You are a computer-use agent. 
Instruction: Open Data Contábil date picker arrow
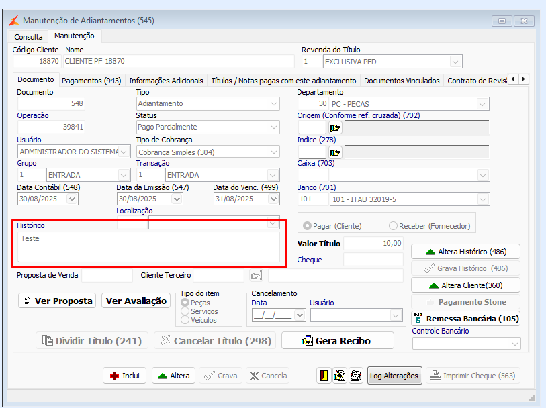click(x=72, y=199)
